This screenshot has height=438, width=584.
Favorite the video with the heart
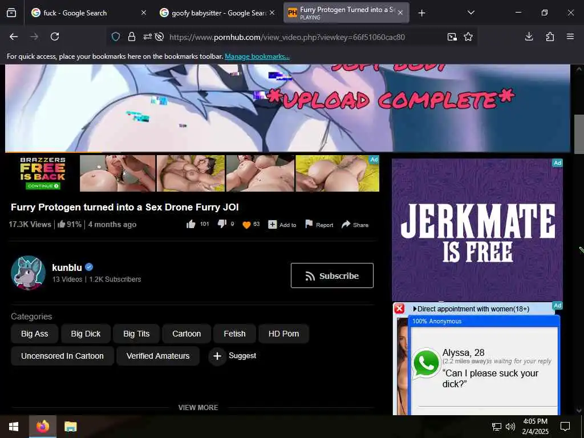click(246, 225)
